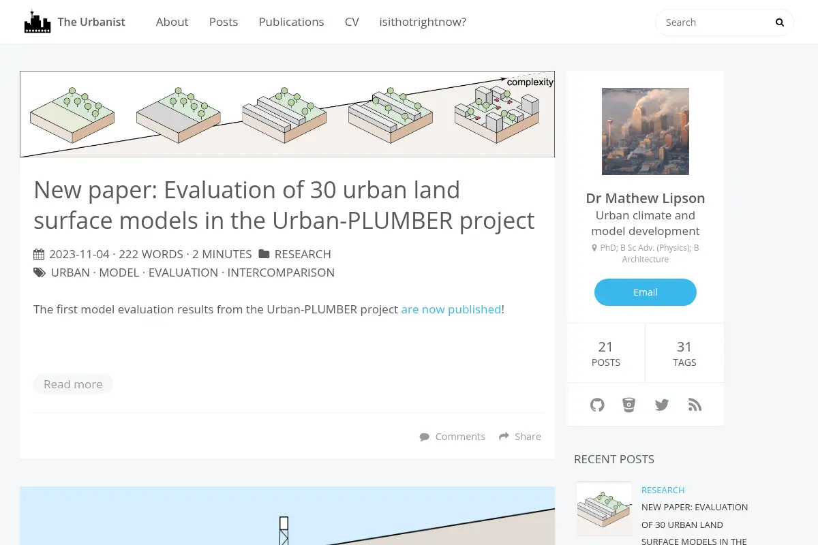Select the EVALUATION tag
The width and height of the screenshot is (818, 545).
click(183, 272)
